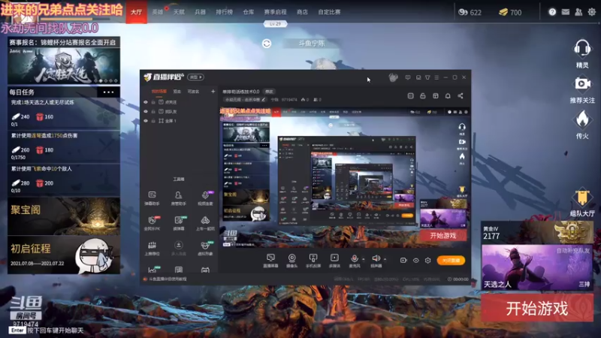
Task: Click the orange stream button in streaming app
Action: (452, 260)
